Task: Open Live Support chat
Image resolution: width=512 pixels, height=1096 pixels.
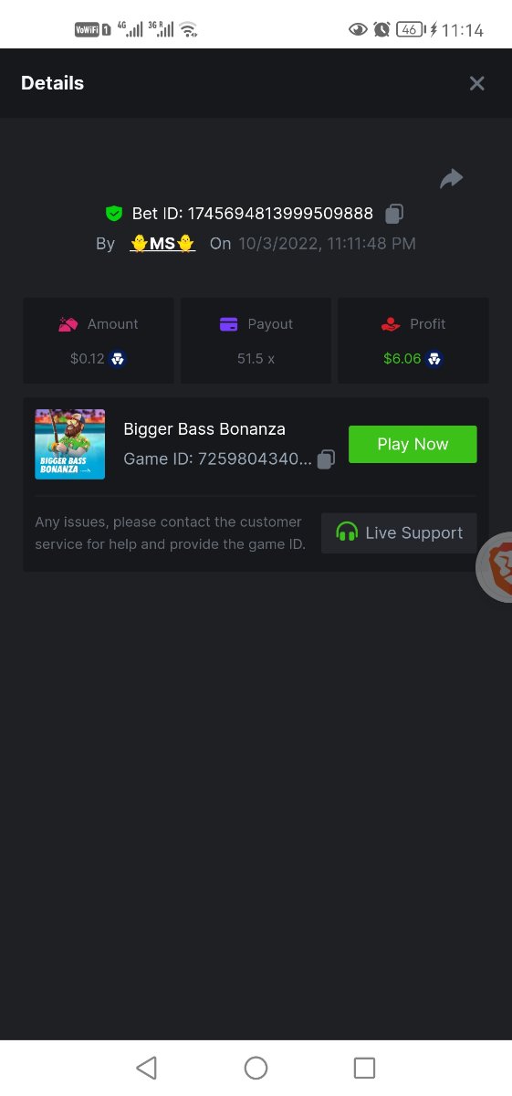Action: [399, 532]
